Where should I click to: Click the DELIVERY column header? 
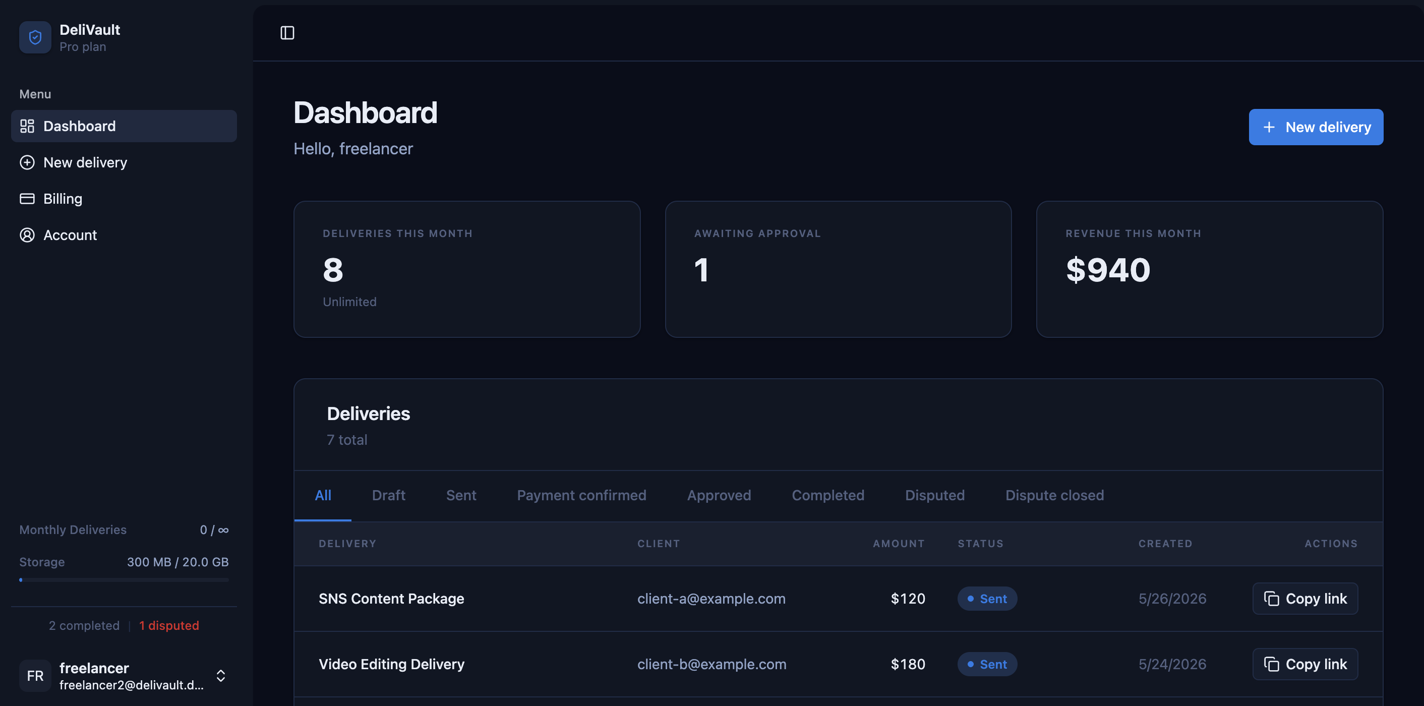point(348,544)
